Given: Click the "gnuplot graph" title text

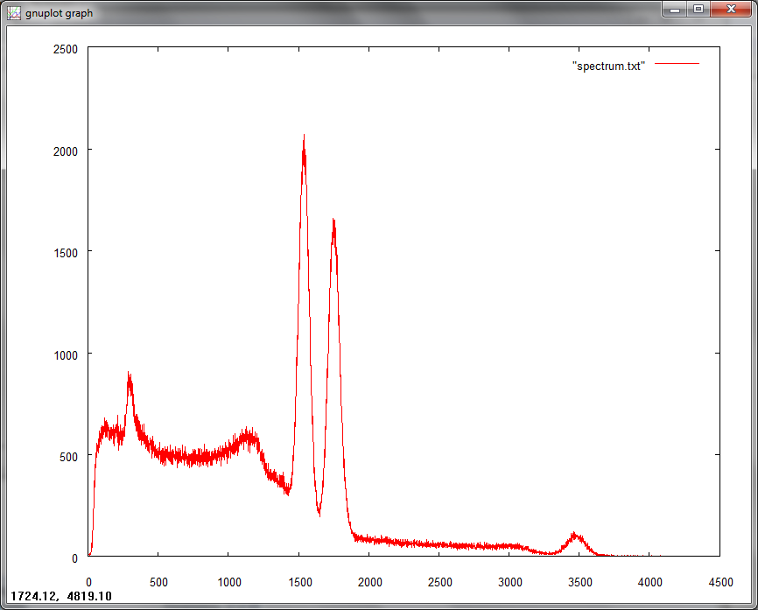Looking at the screenshot, I should coord(59,13).
